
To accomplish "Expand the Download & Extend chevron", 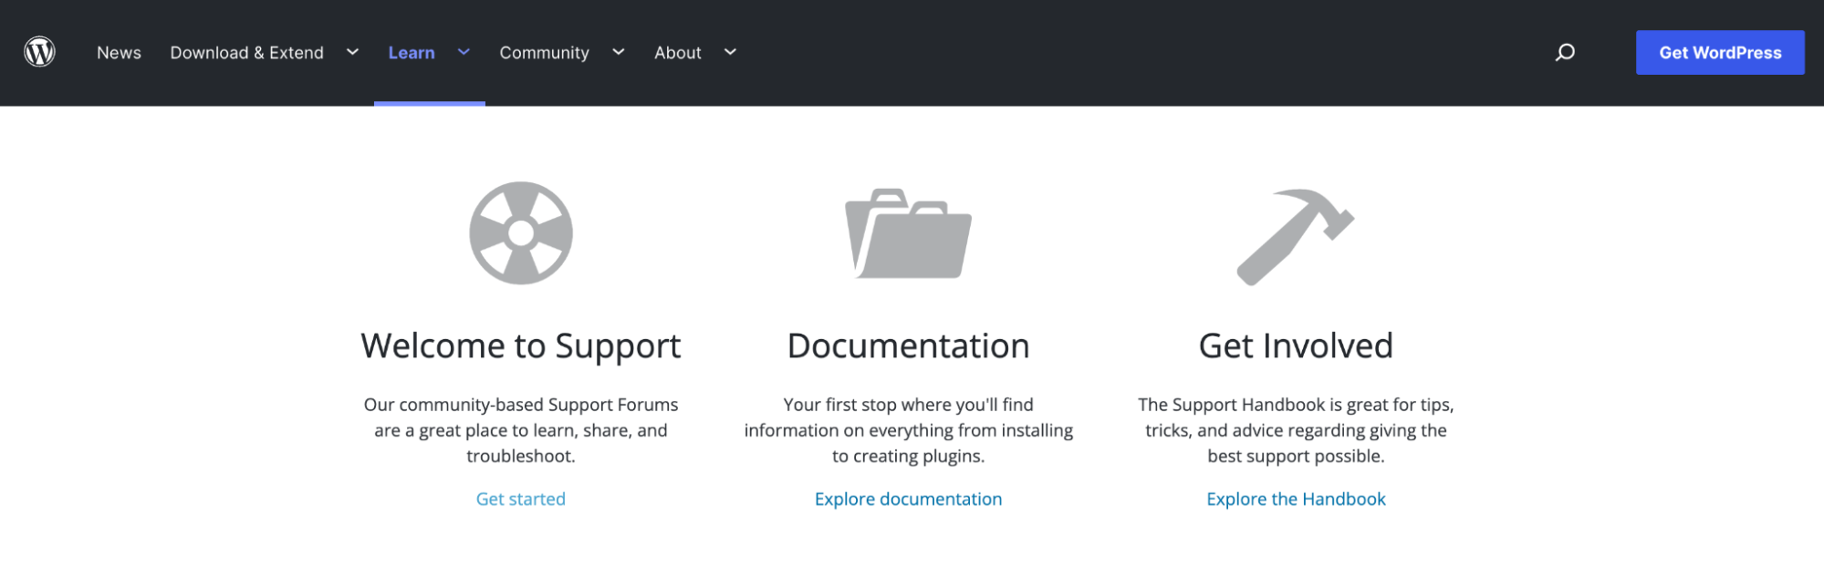I will [352, 52].
